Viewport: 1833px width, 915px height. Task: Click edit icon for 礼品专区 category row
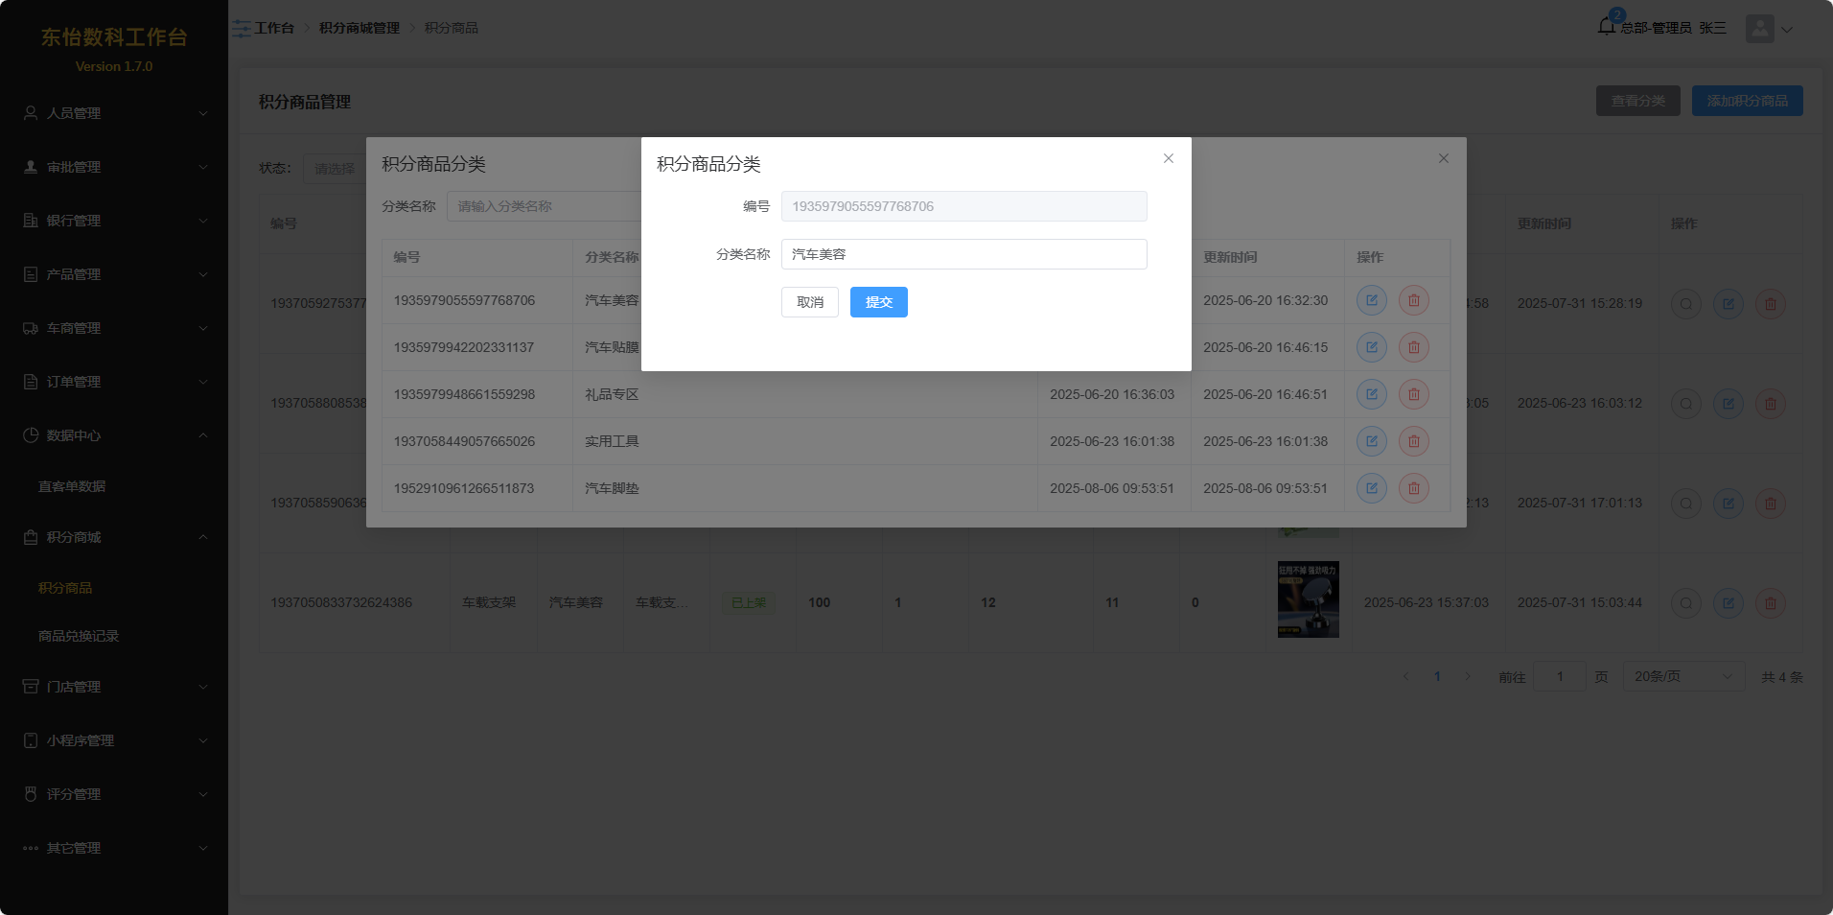pos(1371,394)
